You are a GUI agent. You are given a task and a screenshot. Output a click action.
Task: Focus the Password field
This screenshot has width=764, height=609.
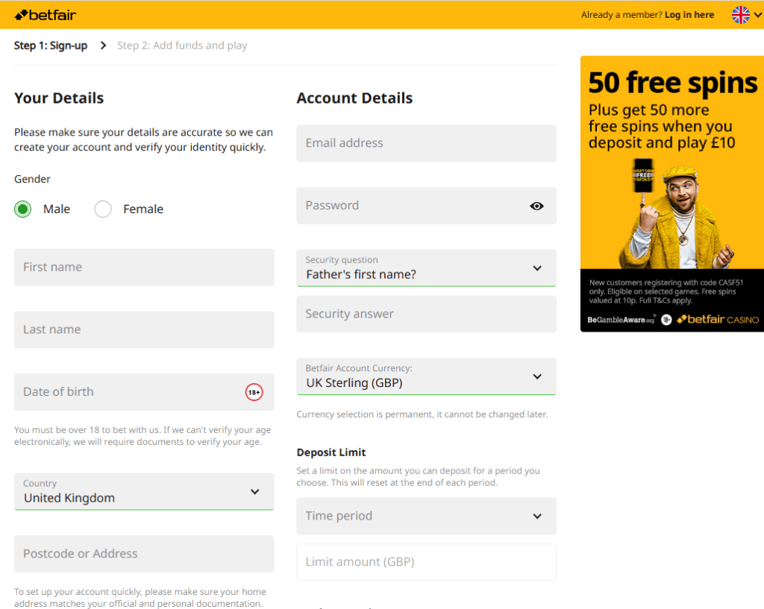point(426,206)
